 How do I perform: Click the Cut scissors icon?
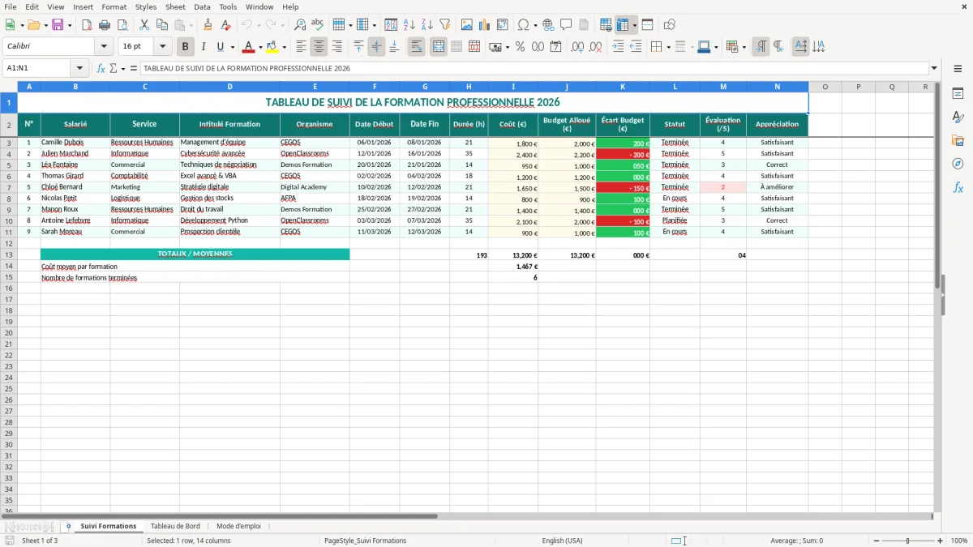pyautogui.click(x=144, y=25)
